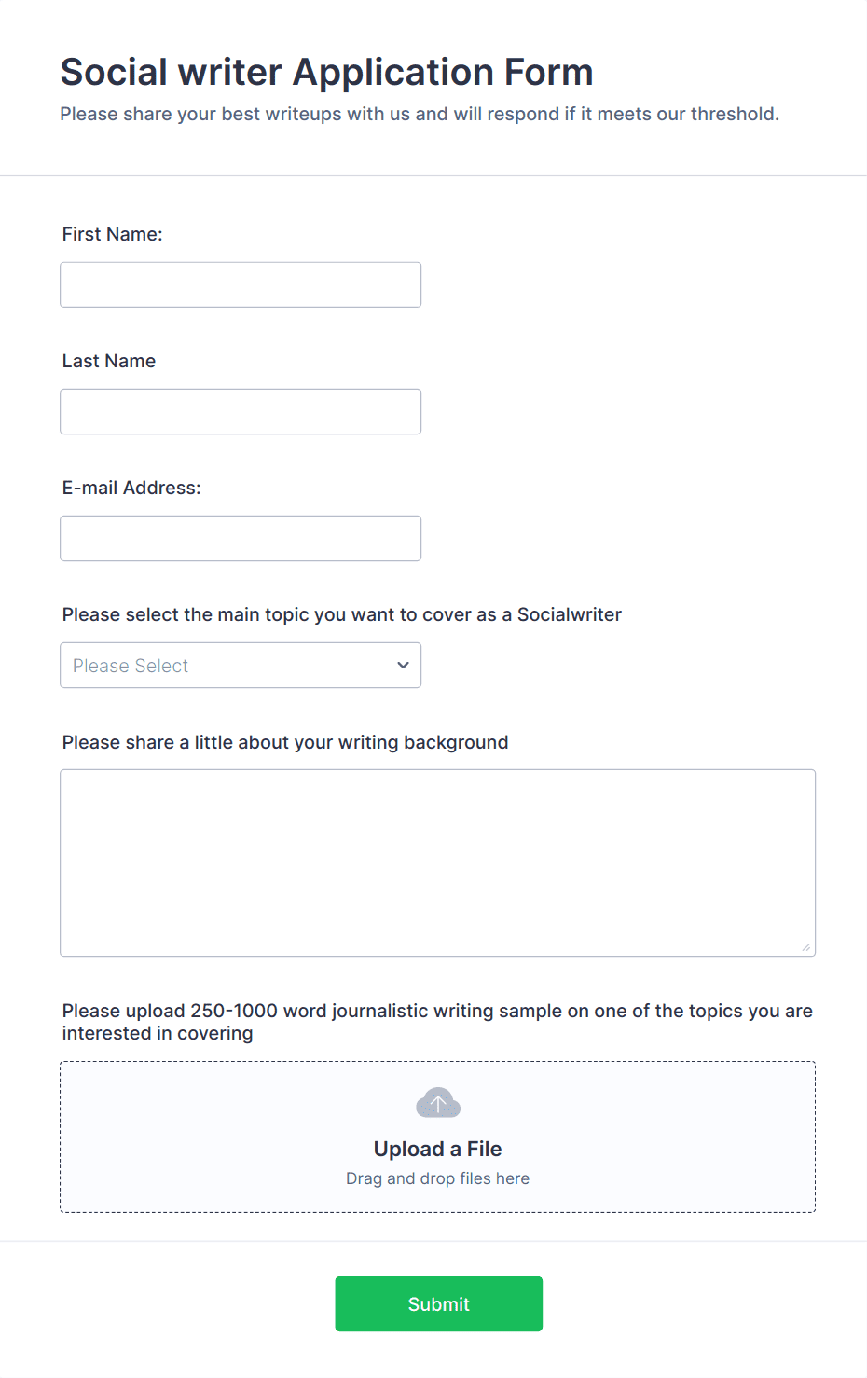Viewport: 867px width, 1378px height.
Task: Click the 'Drag and drop files here' text
Action: (x=437, y=1178)
